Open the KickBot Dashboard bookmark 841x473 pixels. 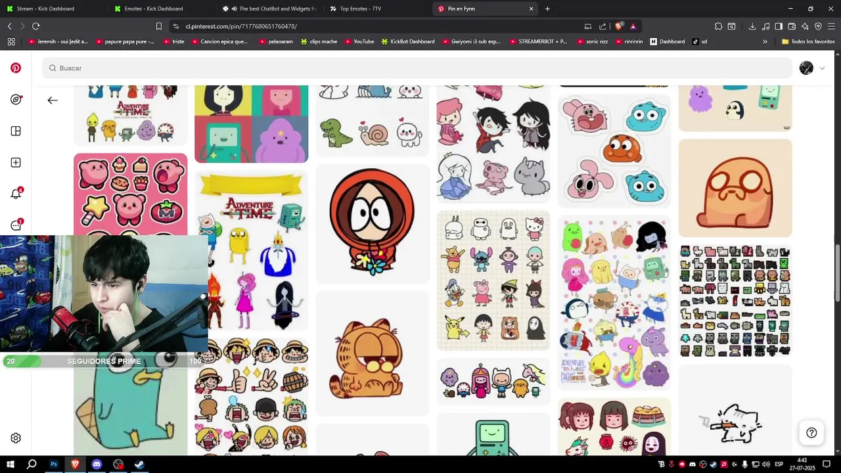[408, 41]
